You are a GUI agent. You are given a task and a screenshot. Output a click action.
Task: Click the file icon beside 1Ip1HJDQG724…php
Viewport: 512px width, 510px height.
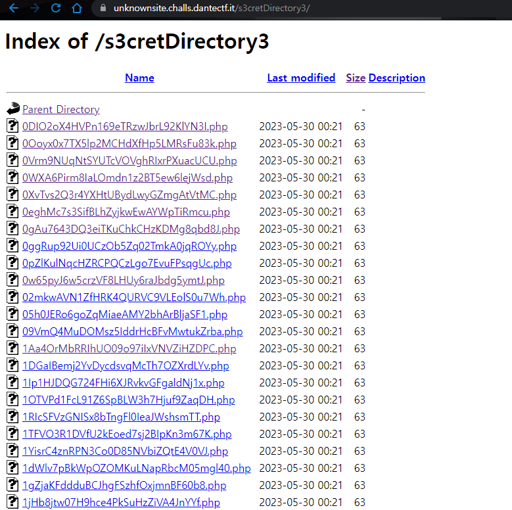12,382
